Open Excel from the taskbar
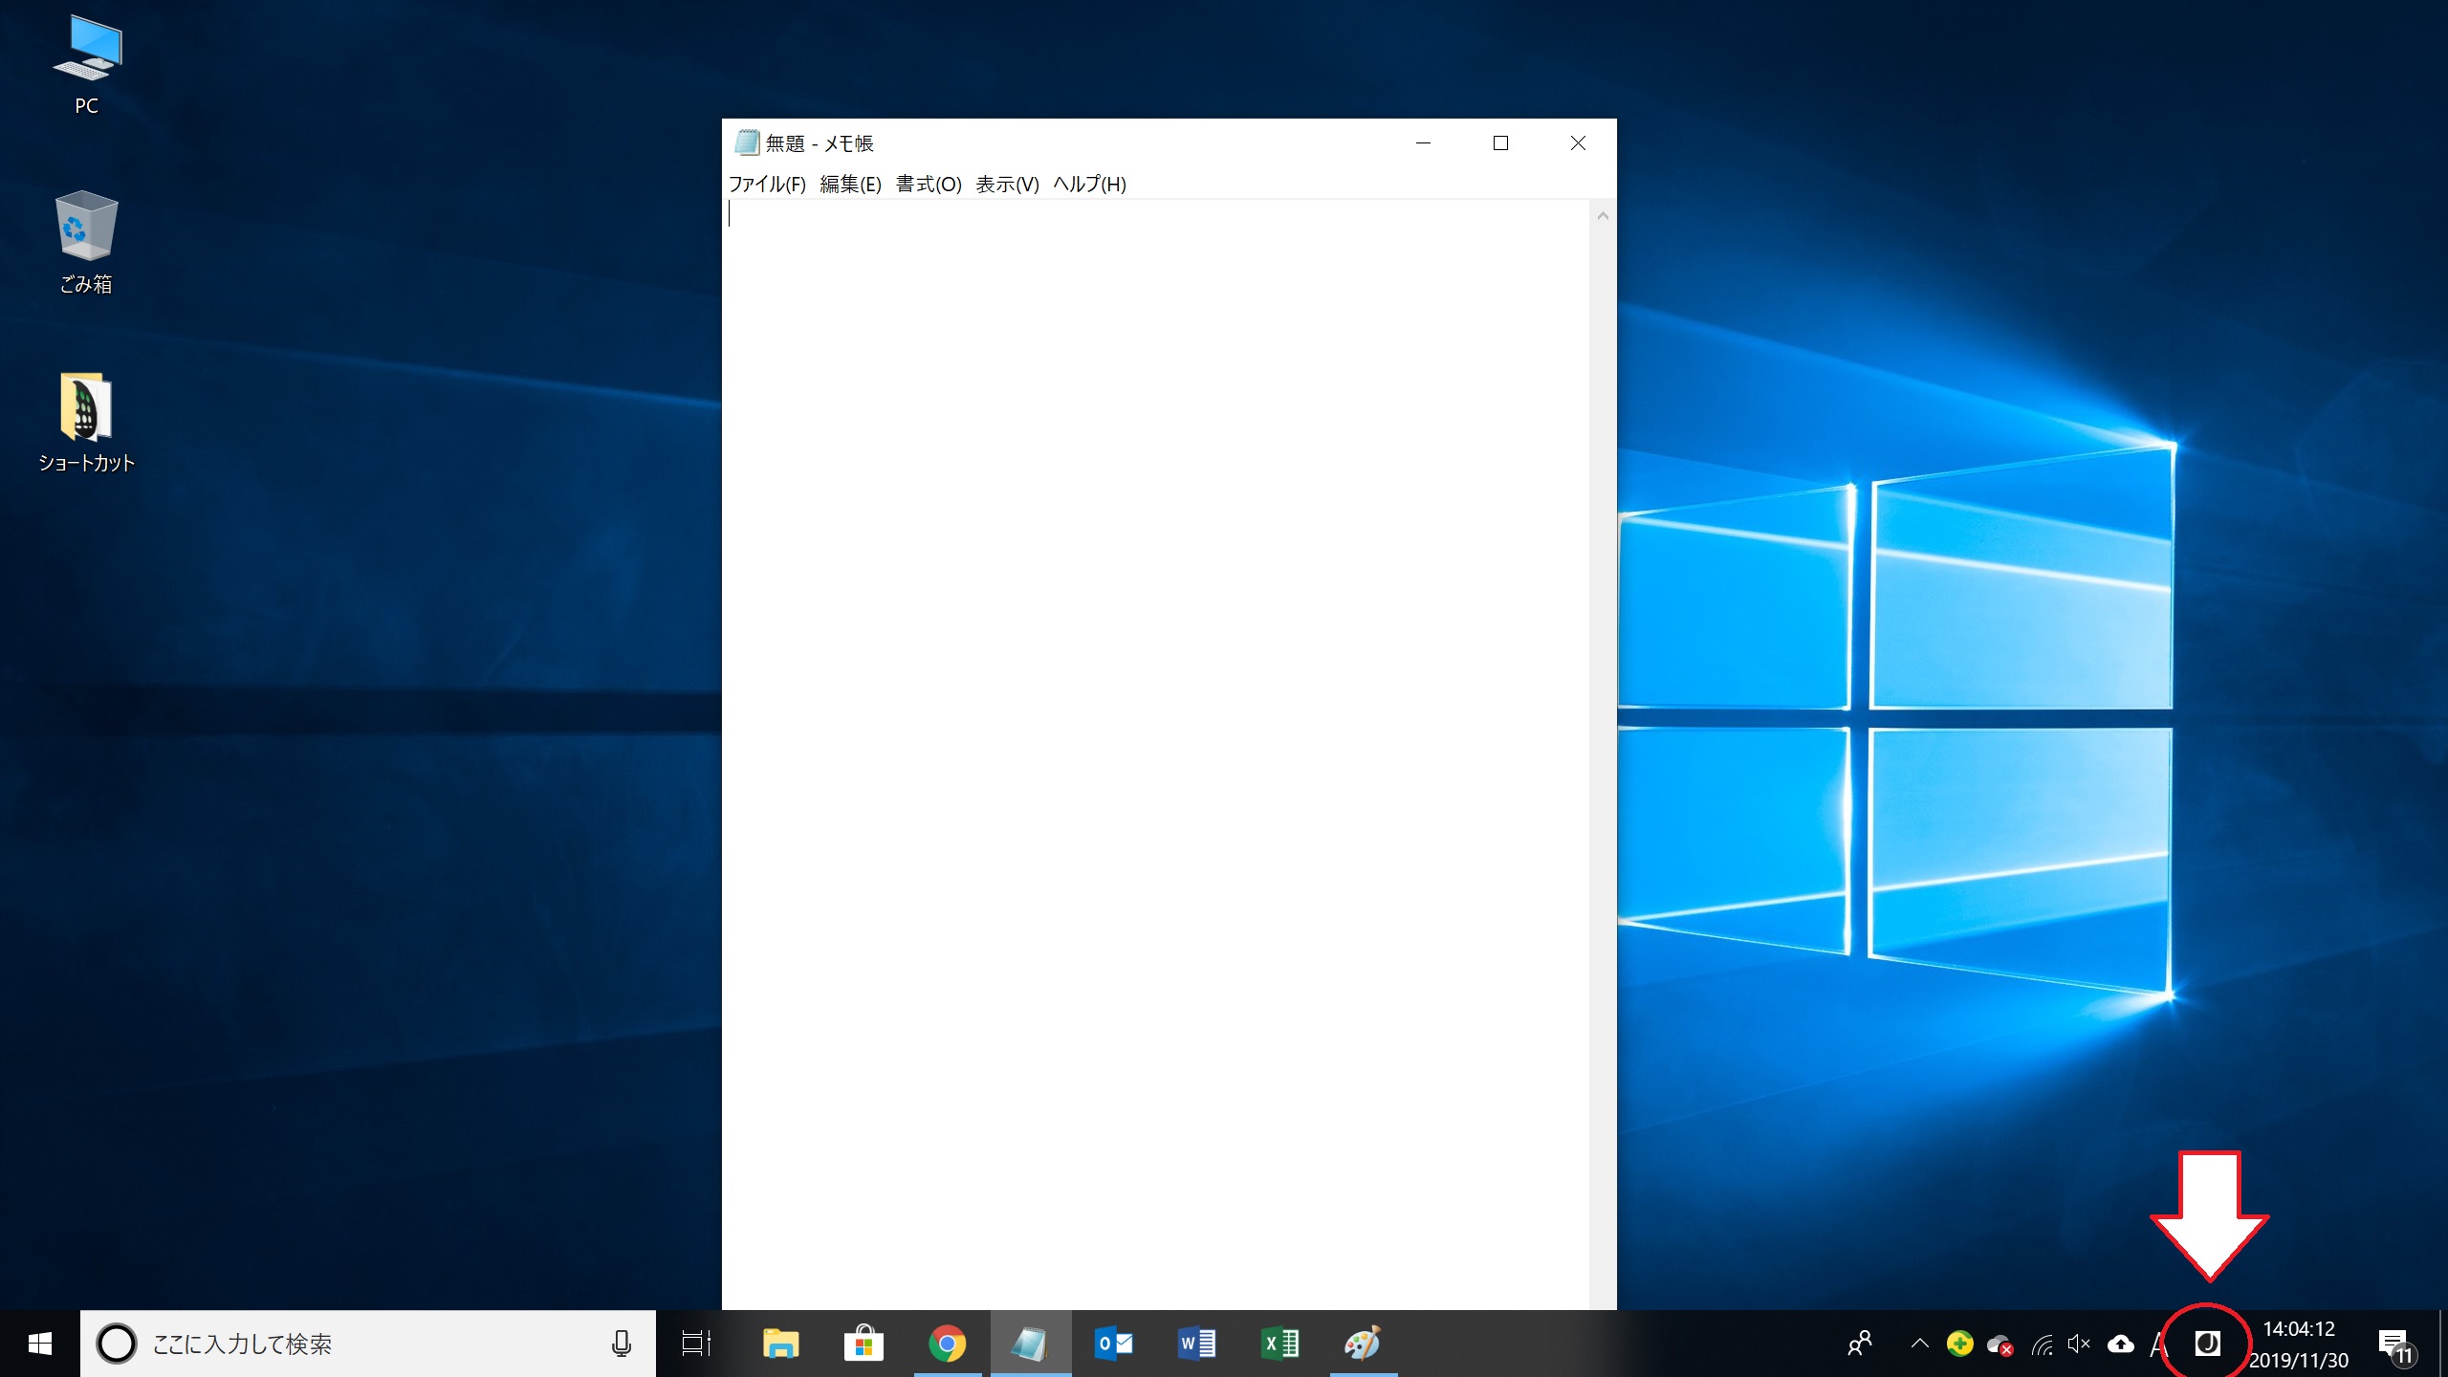 (1279, 1344)
